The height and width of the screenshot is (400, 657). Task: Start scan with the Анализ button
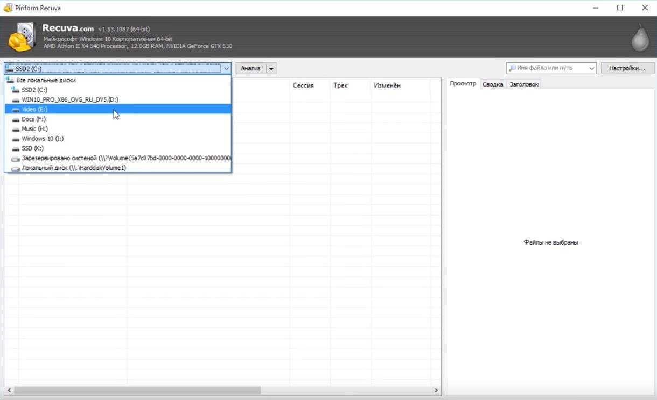point(251,68)
